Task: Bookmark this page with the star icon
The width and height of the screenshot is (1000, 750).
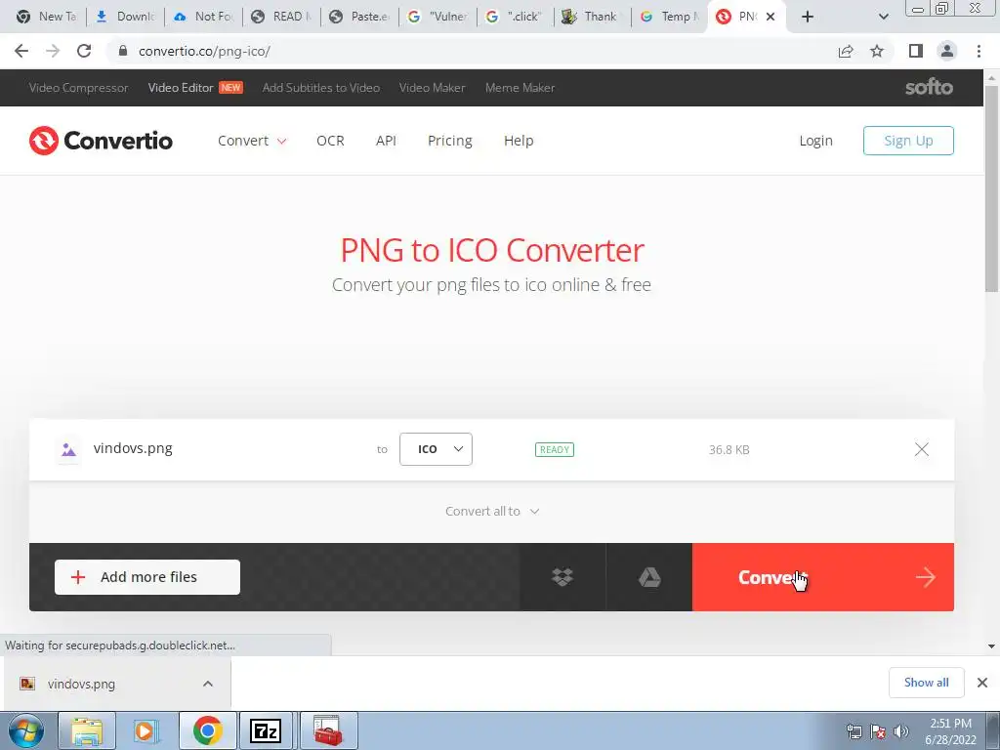Action: coord(877,51)
